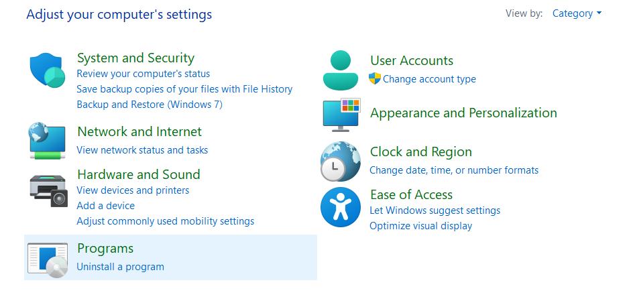Viewport: 631px width, 307px height.
Task: Adjust commonly used mobility settings
Action: point(166,221)
